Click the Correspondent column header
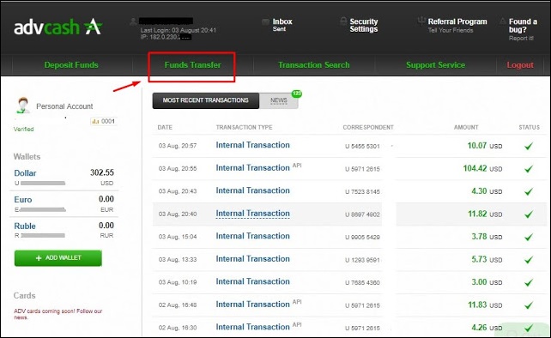Image resolution: width=551 pixels, height=338 pixels. 368,127
